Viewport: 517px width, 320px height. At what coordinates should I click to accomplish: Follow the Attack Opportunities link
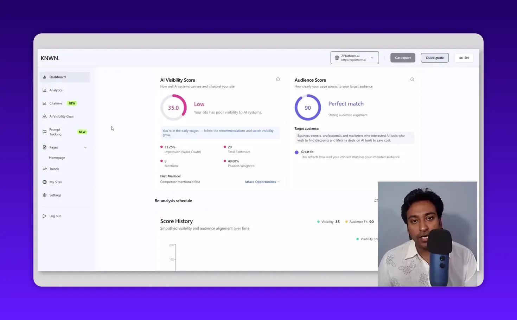point(262,181)
